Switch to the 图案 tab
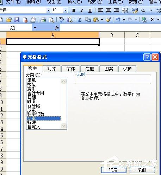The width and height of the screenshot is (161, 175). [109, 69]
